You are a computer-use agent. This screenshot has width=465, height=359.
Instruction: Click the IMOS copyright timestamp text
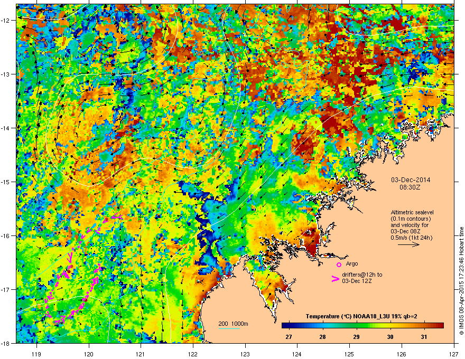(x=461, y=281)
